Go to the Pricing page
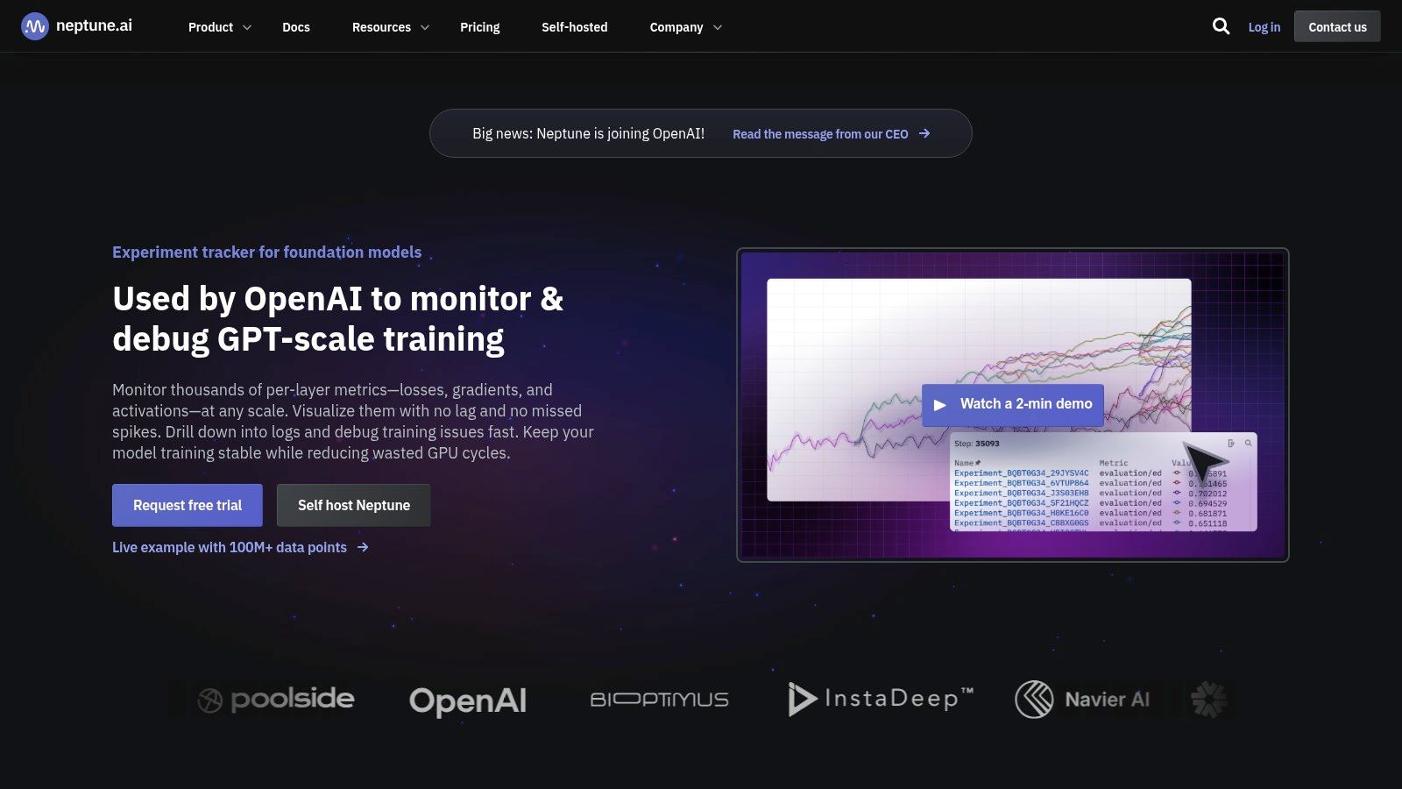Image resolution: width=1402 pixels, height=789 pixels. pos(480,27)
